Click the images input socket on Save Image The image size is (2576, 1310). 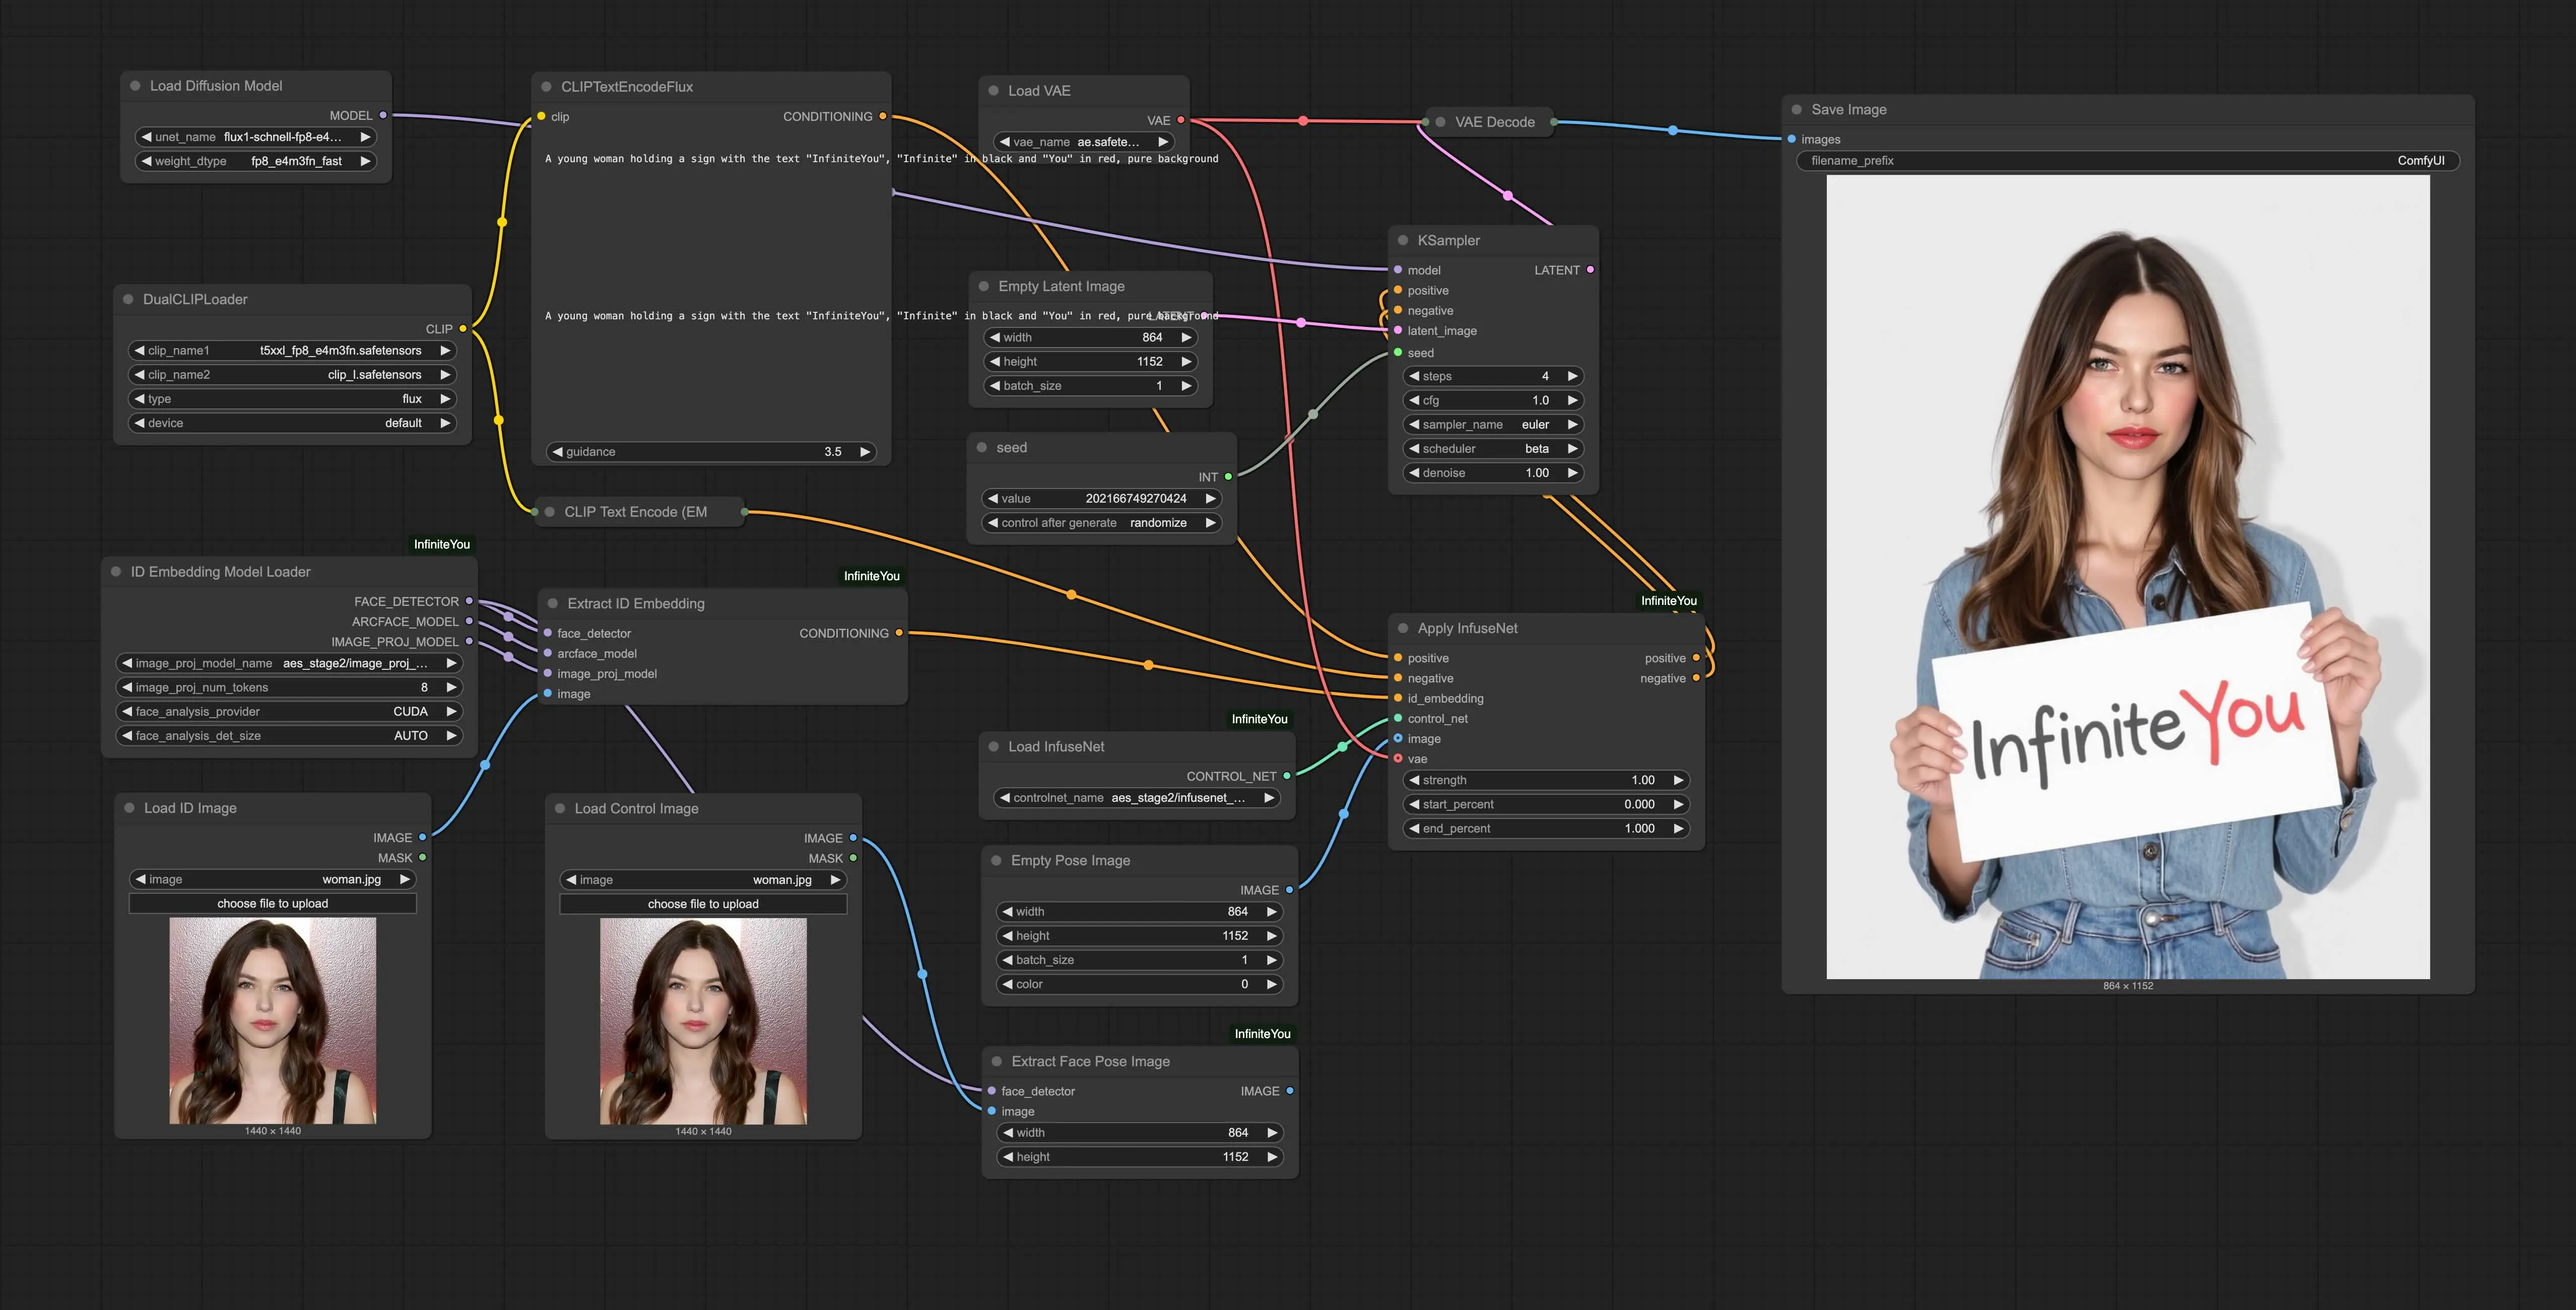click(x=1792, y=139)
